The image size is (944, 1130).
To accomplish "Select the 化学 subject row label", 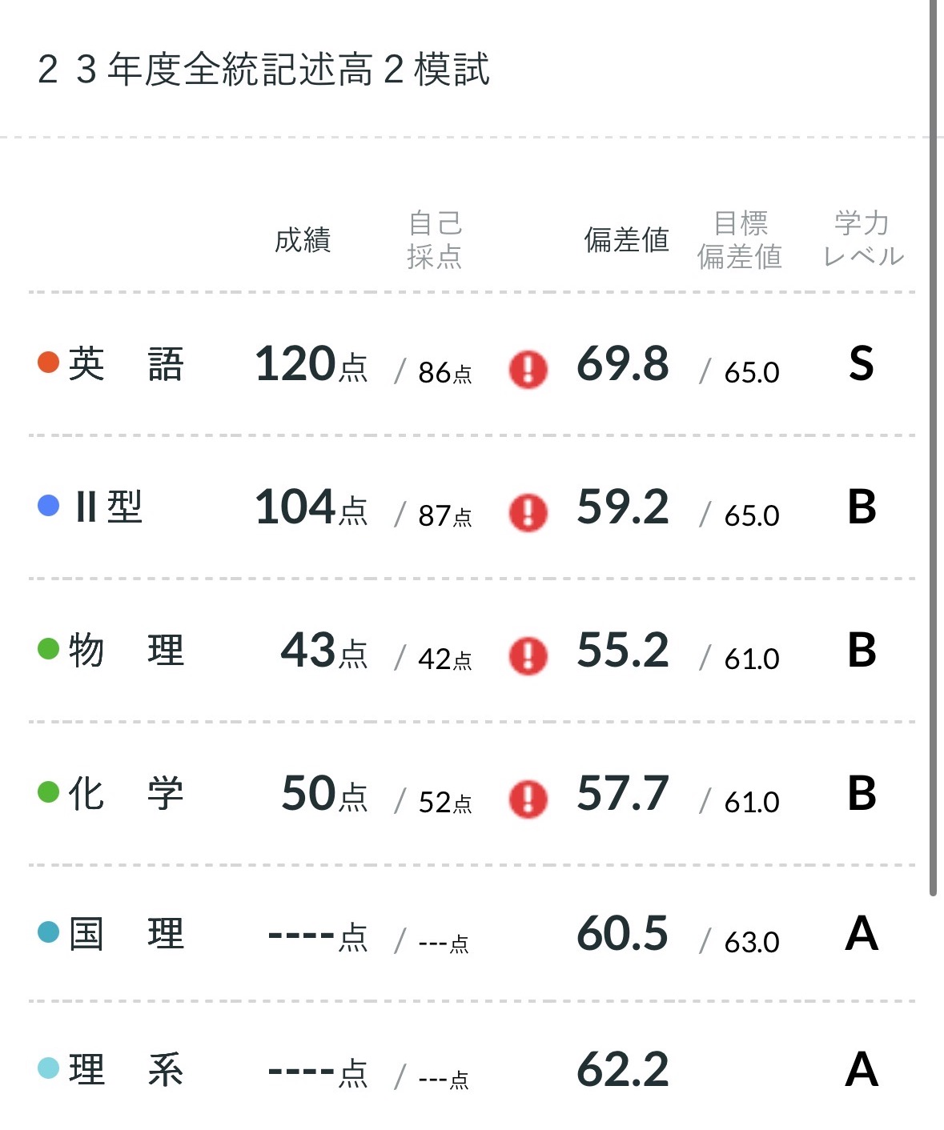I will (x=126, y=793).
